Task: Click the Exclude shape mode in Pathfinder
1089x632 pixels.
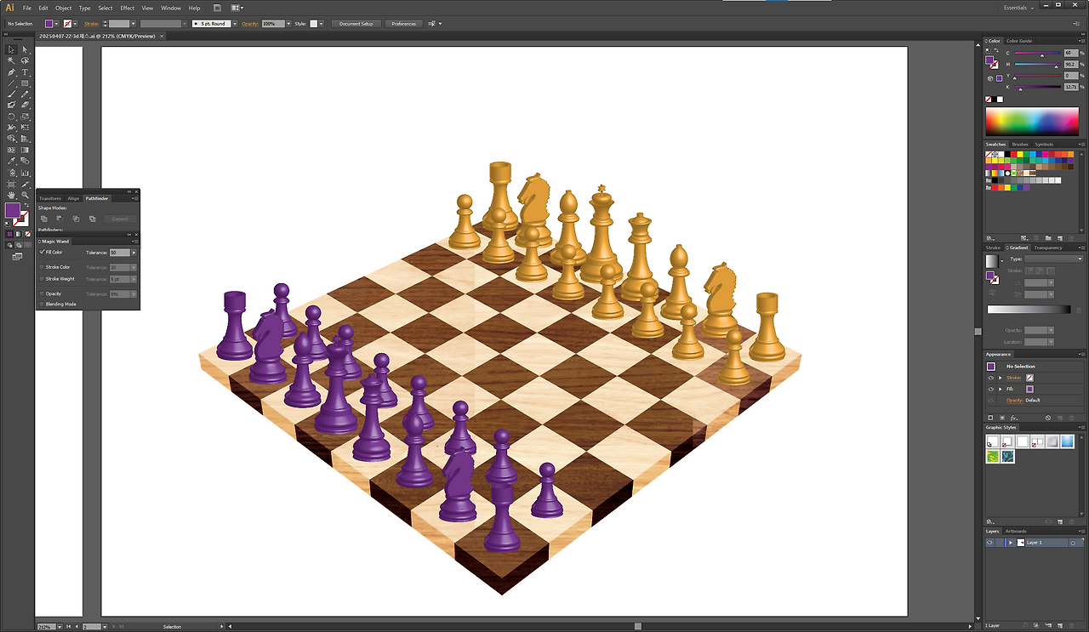Action: click(92, 219)
